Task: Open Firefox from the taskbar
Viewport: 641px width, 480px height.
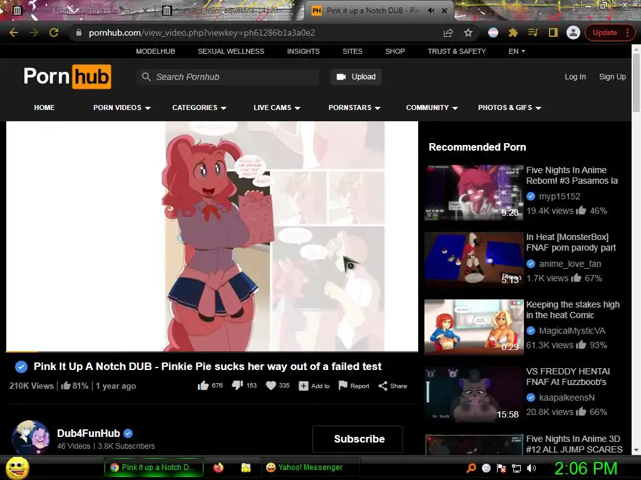Action: [218, 467]
